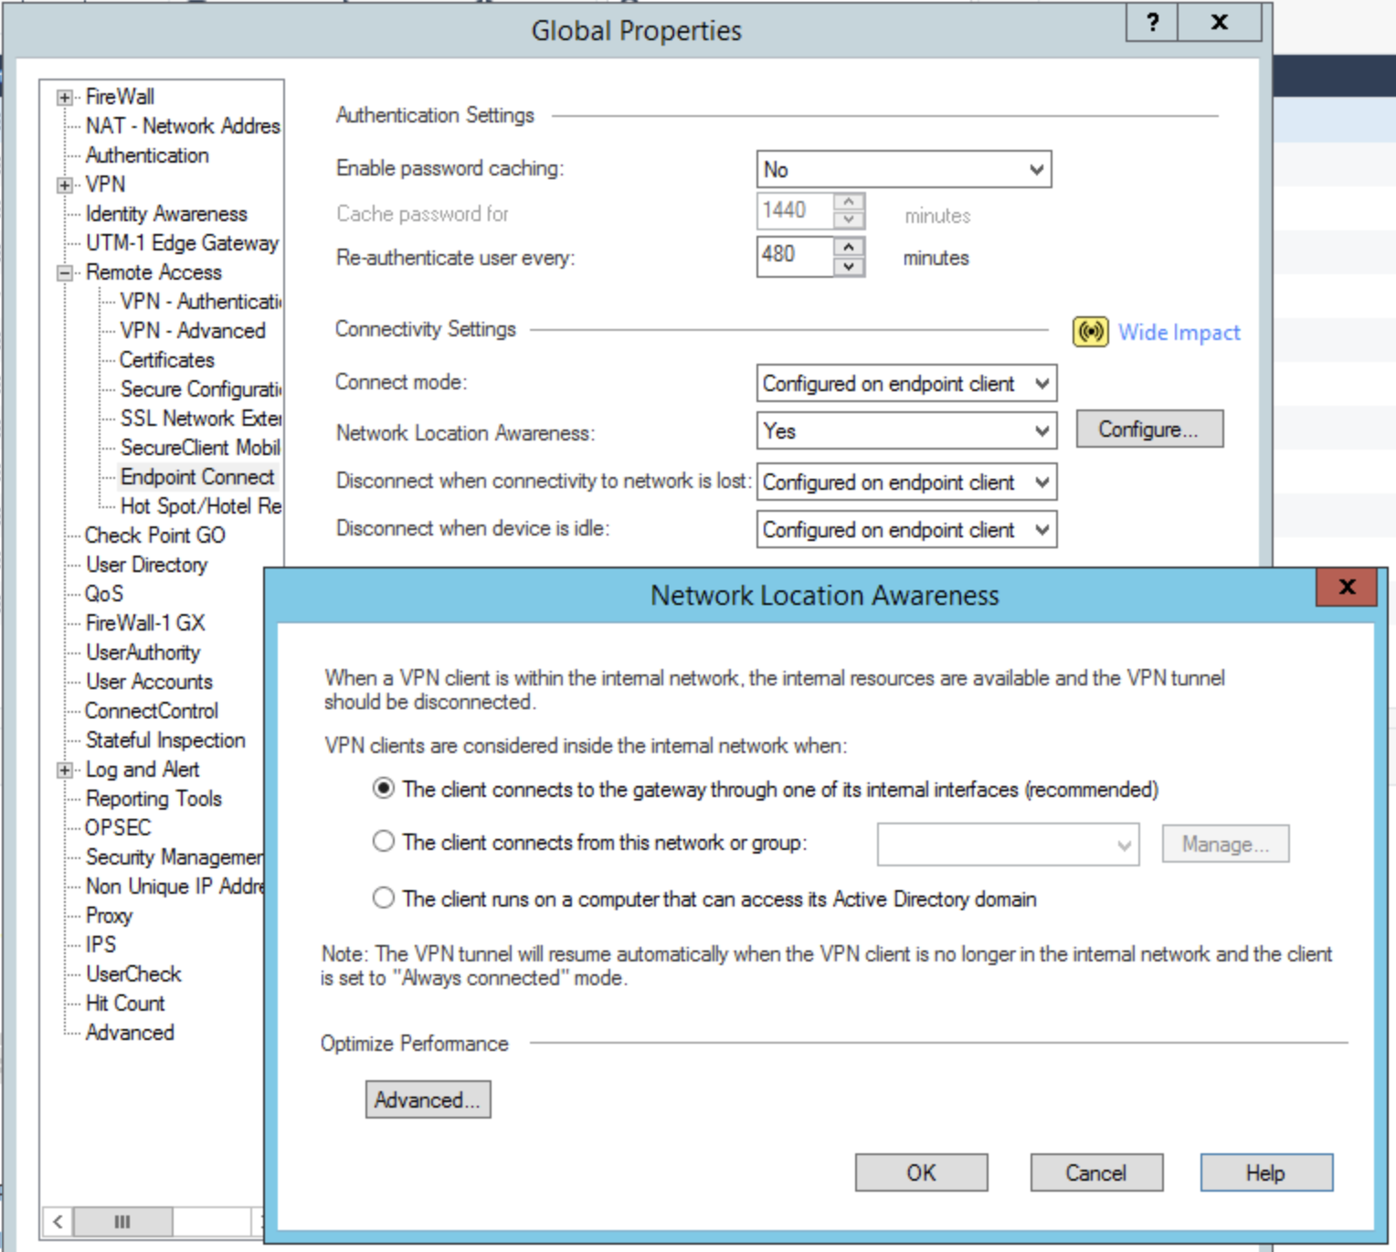Select QoS in the tree
The width and height of the screenshot is (1396, 1252).
(104, 594)
